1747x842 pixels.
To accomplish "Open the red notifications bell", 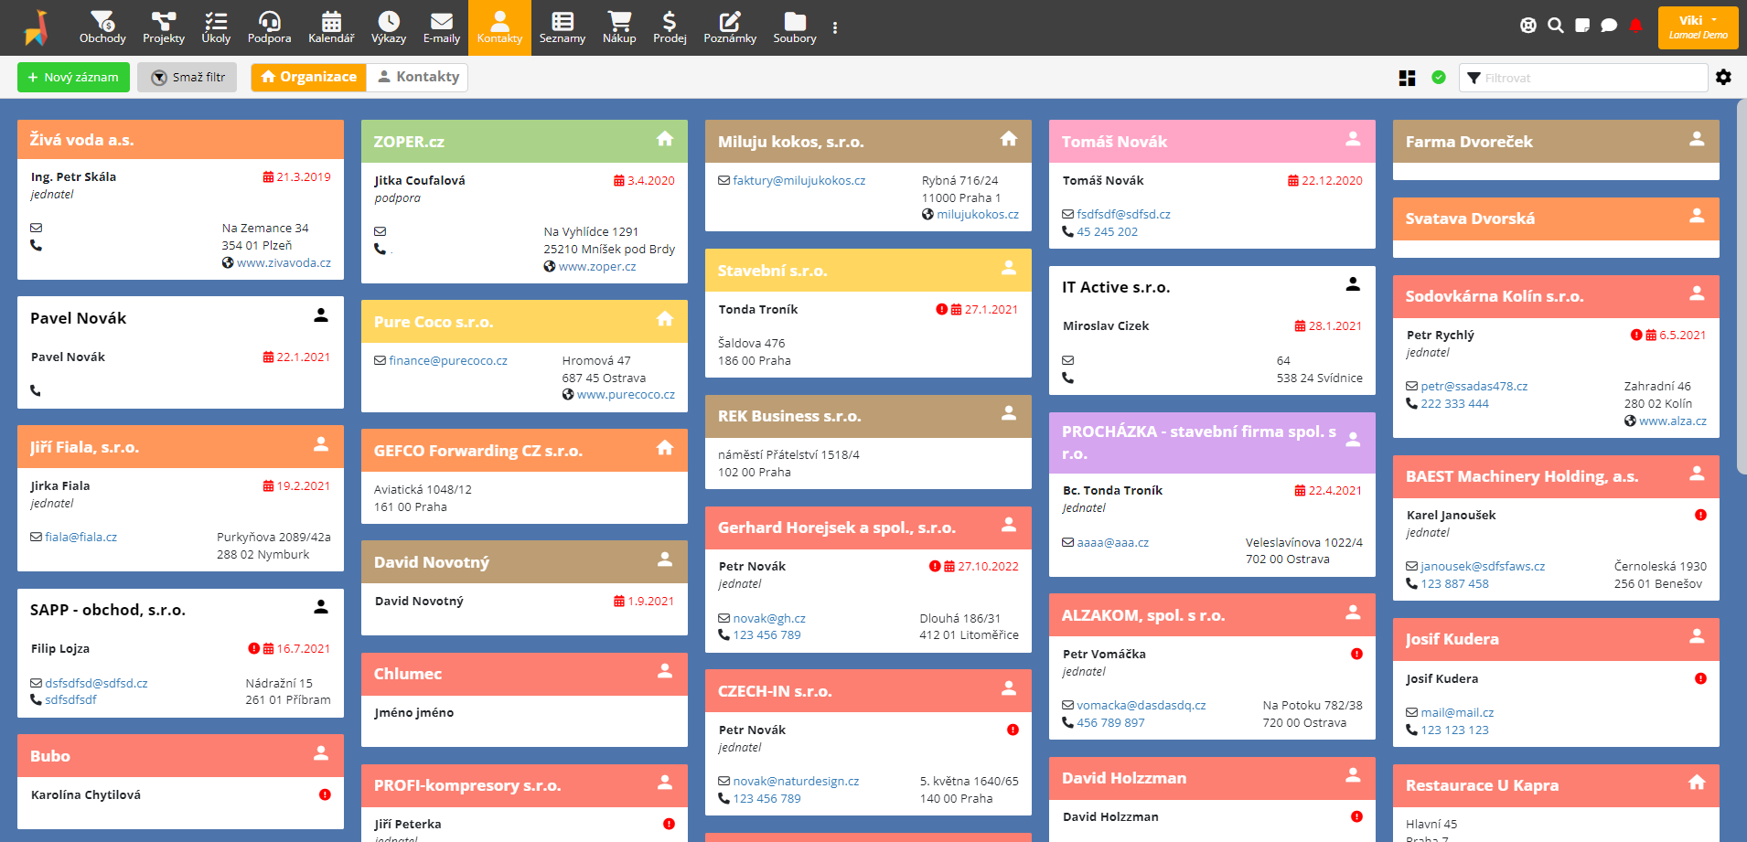I will point(1636,26).
